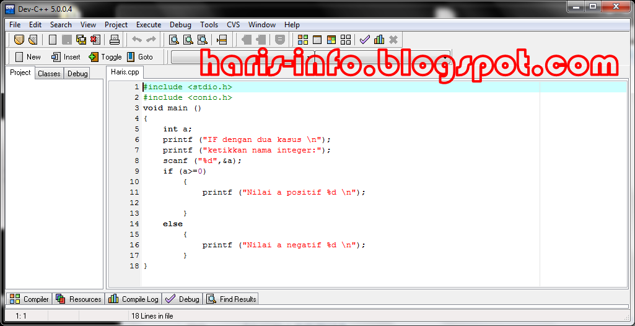635x326 pixels.
Task: Switch to the Debug side panel tab
Action: [x=77, y=73]
